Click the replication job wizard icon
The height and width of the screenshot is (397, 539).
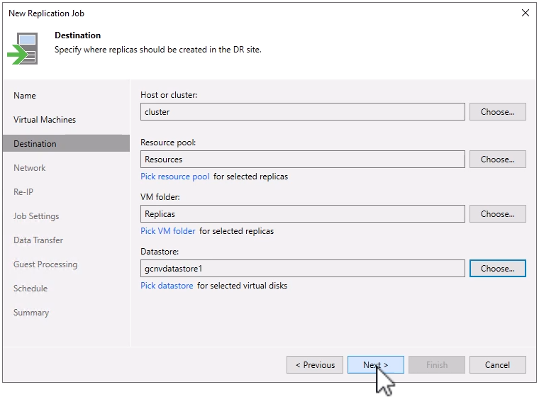[x=23, y=48]
